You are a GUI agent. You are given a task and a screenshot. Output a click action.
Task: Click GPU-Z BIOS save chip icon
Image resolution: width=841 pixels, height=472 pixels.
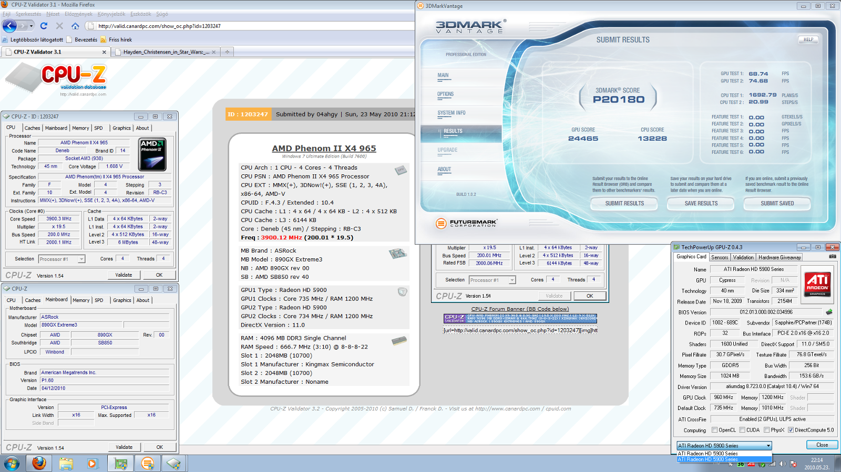[829, 312]
